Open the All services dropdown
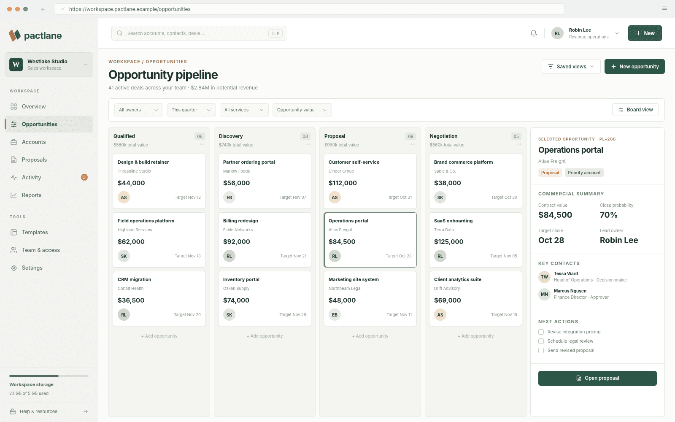Screen dimensions: 675x422 coord(244,110)
